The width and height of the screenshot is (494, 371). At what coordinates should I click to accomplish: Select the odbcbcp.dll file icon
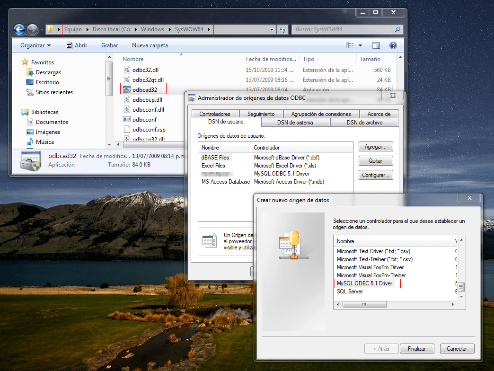pos(126,99)
